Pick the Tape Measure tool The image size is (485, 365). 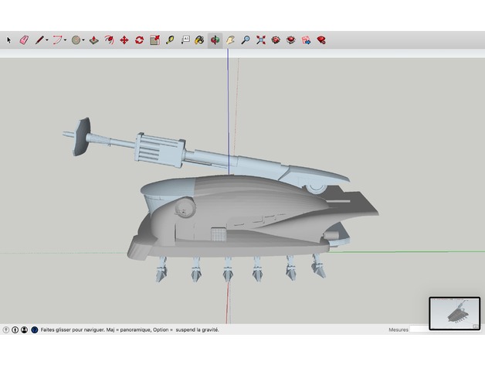pos(170,39)
